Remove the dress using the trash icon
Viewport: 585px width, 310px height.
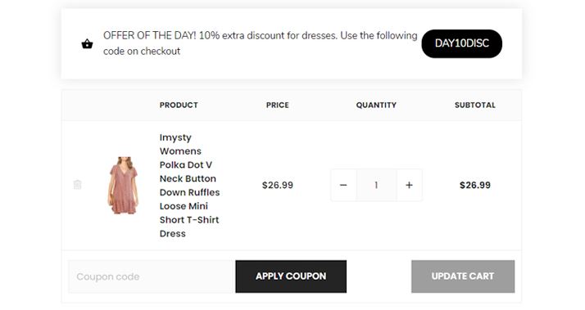(77, 184)
